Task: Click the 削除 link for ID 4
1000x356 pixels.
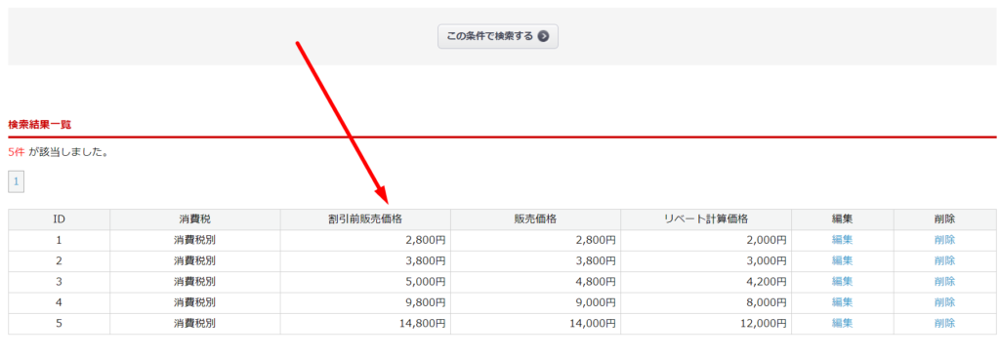Action: 944,301
